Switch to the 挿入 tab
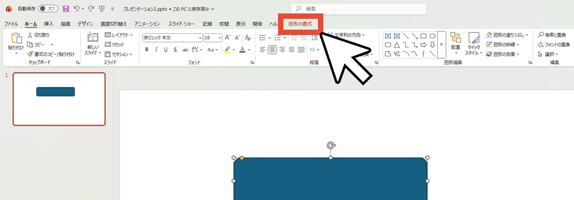 49,24
